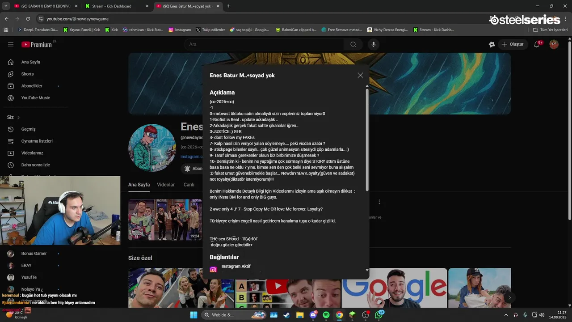Click the dialog scrollbar thumb

tap(367, 141)
